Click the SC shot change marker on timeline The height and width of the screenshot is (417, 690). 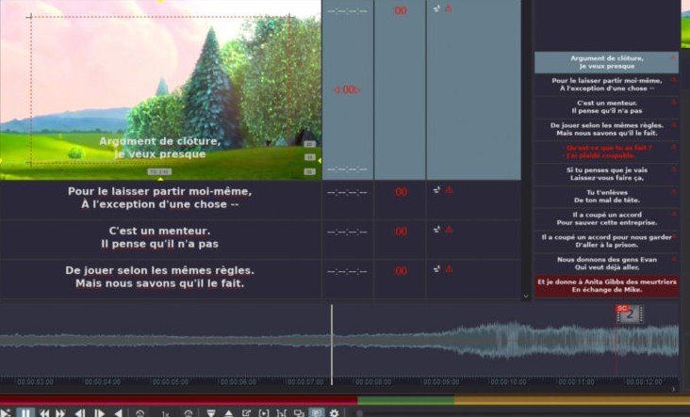point(623,313)
